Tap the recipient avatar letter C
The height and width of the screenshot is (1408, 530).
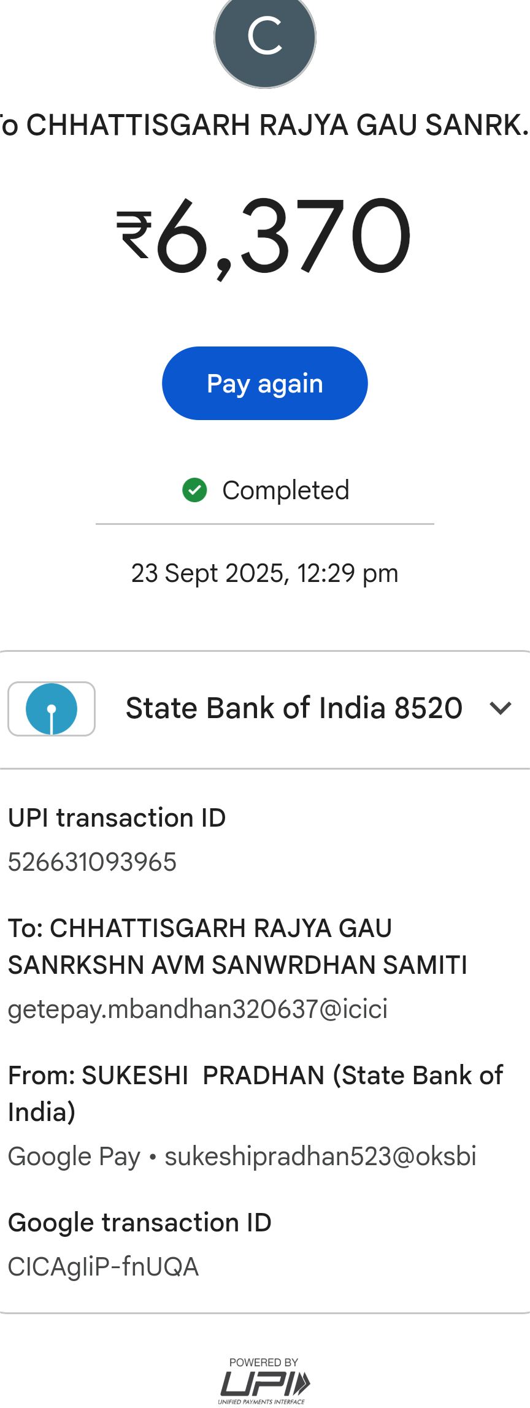click(265, 37)
